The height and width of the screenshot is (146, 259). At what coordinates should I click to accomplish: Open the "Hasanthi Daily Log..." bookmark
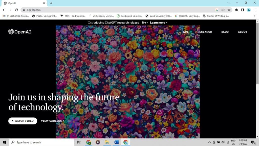pos(187,16)
